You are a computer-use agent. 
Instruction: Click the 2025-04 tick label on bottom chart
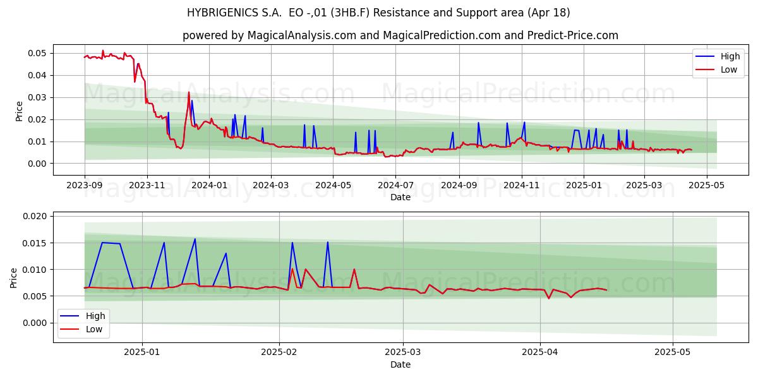click(539, 353)
